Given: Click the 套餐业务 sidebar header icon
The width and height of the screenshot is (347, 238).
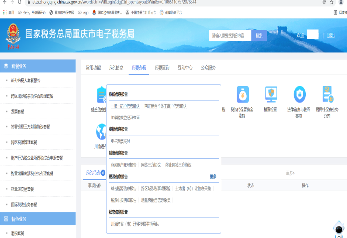Looking at the screenshot, I should (6, 66).
